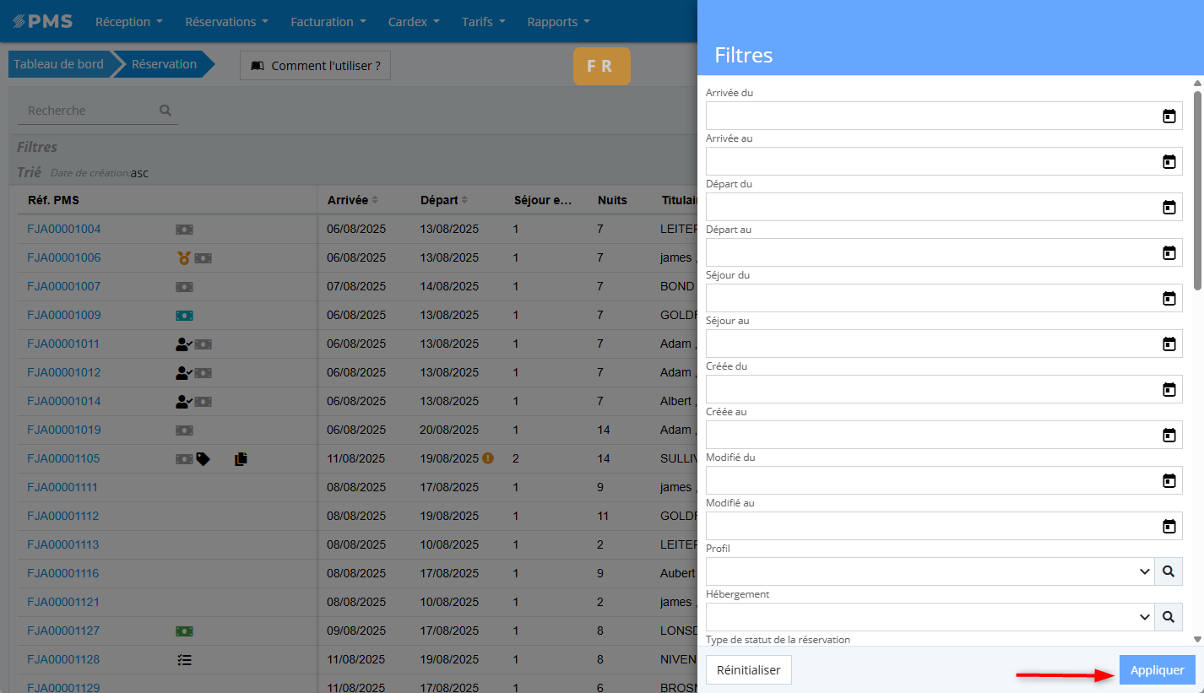Image resolution: width=1204 pixels, height=693 pixels.
Task: Open calendar picker for Départ au
Action: click(x=1169, y=253)
